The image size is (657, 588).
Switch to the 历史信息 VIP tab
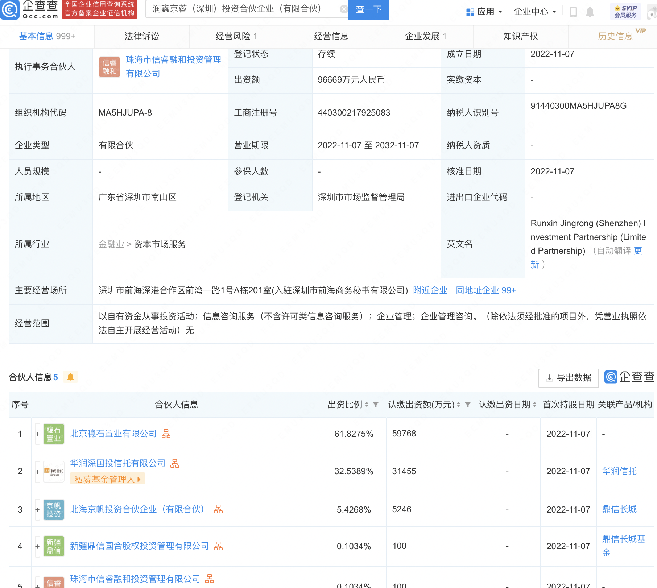pyautogui.click(x=615, y=36)
